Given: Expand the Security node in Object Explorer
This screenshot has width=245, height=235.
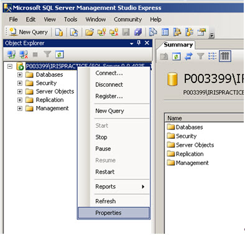Looking at the screenshot, I should [20, 83].
